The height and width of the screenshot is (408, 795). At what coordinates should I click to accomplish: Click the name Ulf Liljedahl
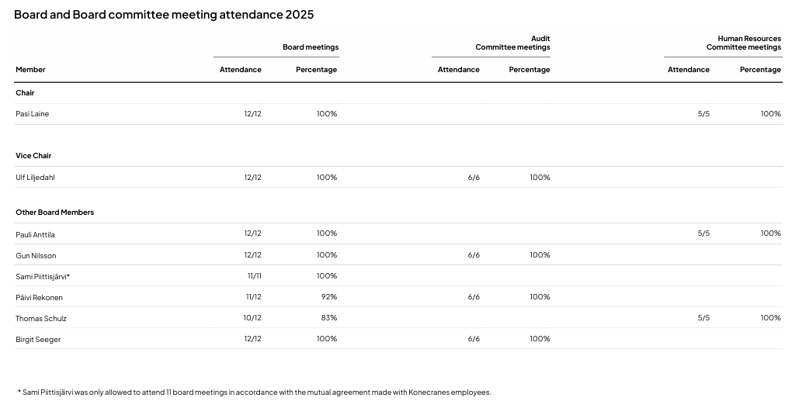(x=35, y=178)
